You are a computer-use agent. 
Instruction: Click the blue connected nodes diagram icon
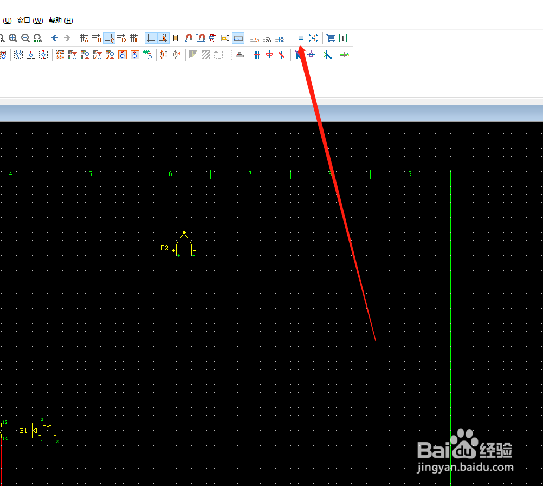(314, 38)
